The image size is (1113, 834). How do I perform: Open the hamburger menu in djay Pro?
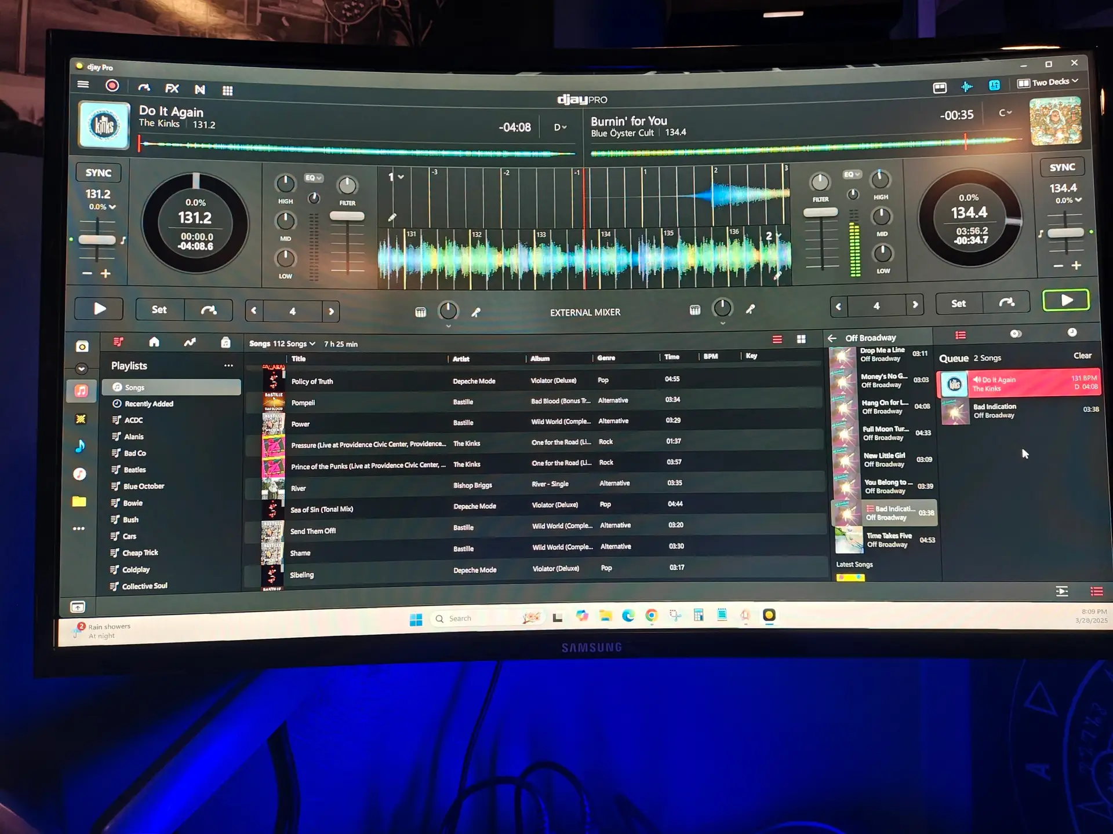[83, 85]
